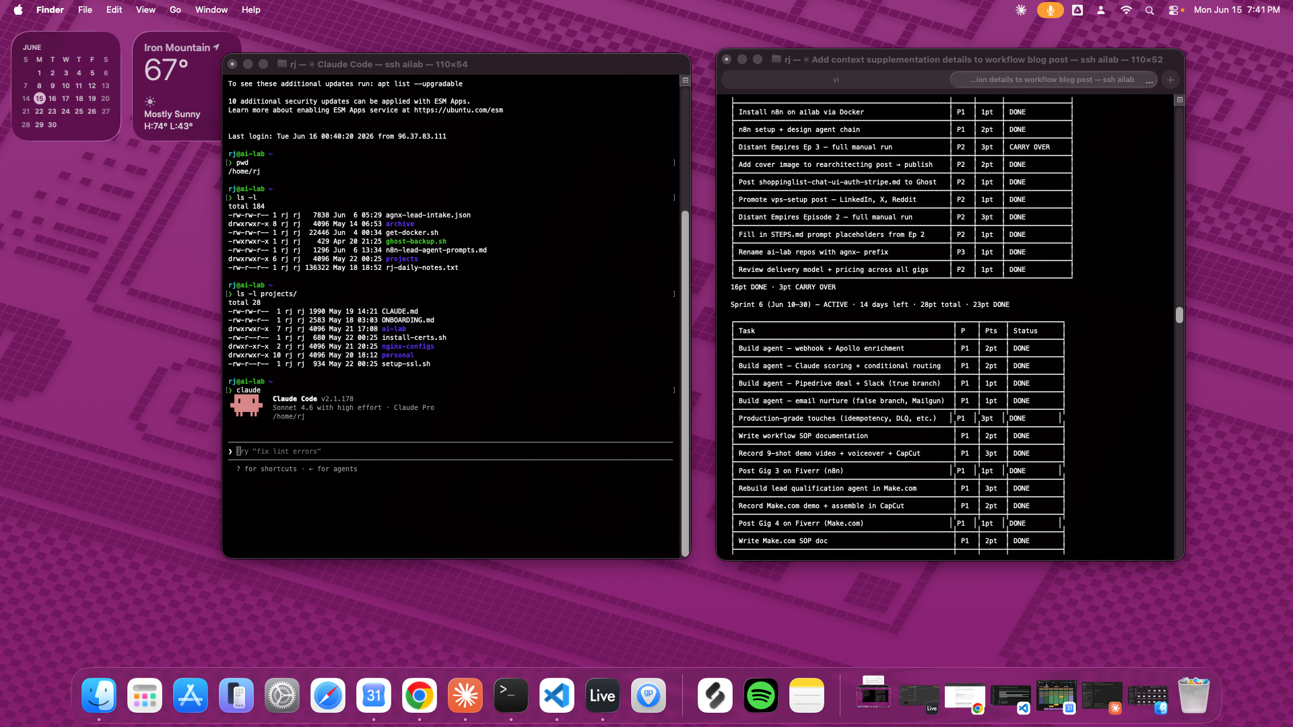Open the minimized Chrome window thumbnail in dock
Image resolution: width=1293 pixels, height=727 pixels.
[x=965, y=697]
